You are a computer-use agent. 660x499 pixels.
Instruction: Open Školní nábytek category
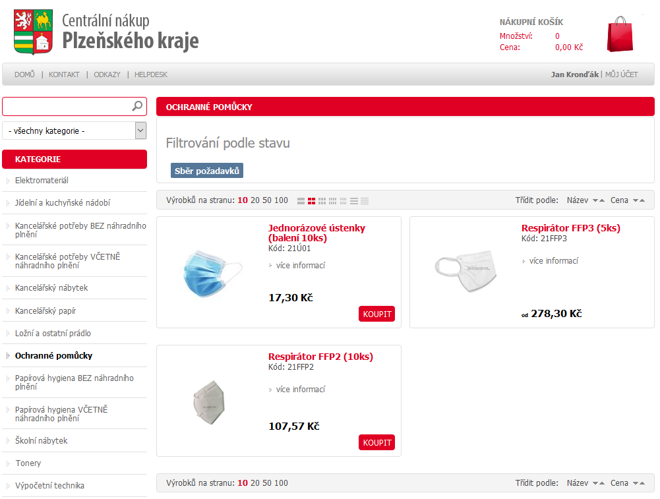click(x=42, y=440)
